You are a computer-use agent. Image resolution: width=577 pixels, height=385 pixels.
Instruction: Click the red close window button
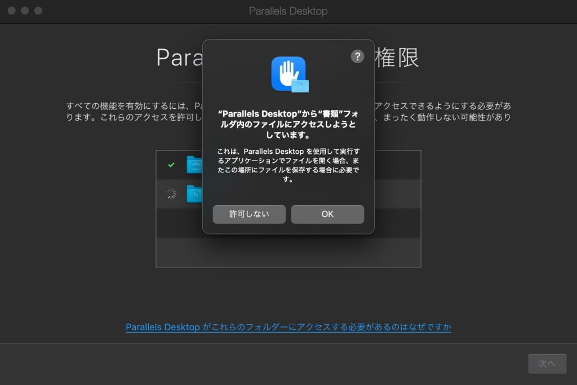coord(11,11)
